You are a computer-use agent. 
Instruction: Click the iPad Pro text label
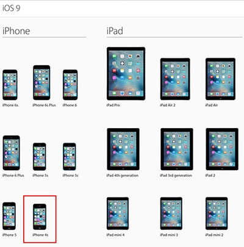pos(113,105)
